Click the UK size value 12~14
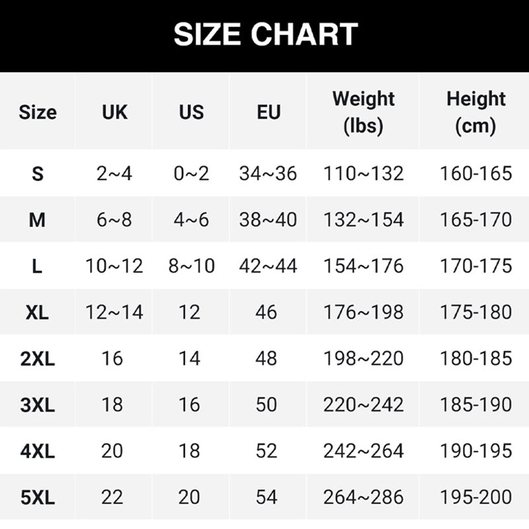This screenshot has height=529, width=529. pyautogui.click(x=114, y=312)
